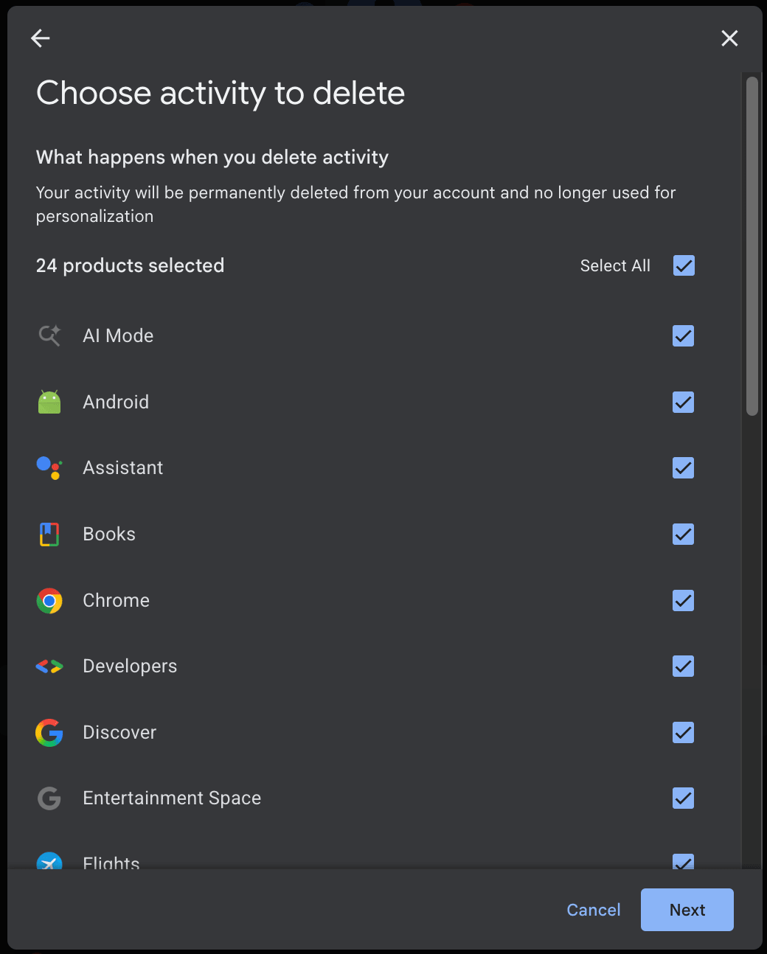Viewport: 767px width, 954px height.
Task: Click the Cancel button
Action: (594, 910)
